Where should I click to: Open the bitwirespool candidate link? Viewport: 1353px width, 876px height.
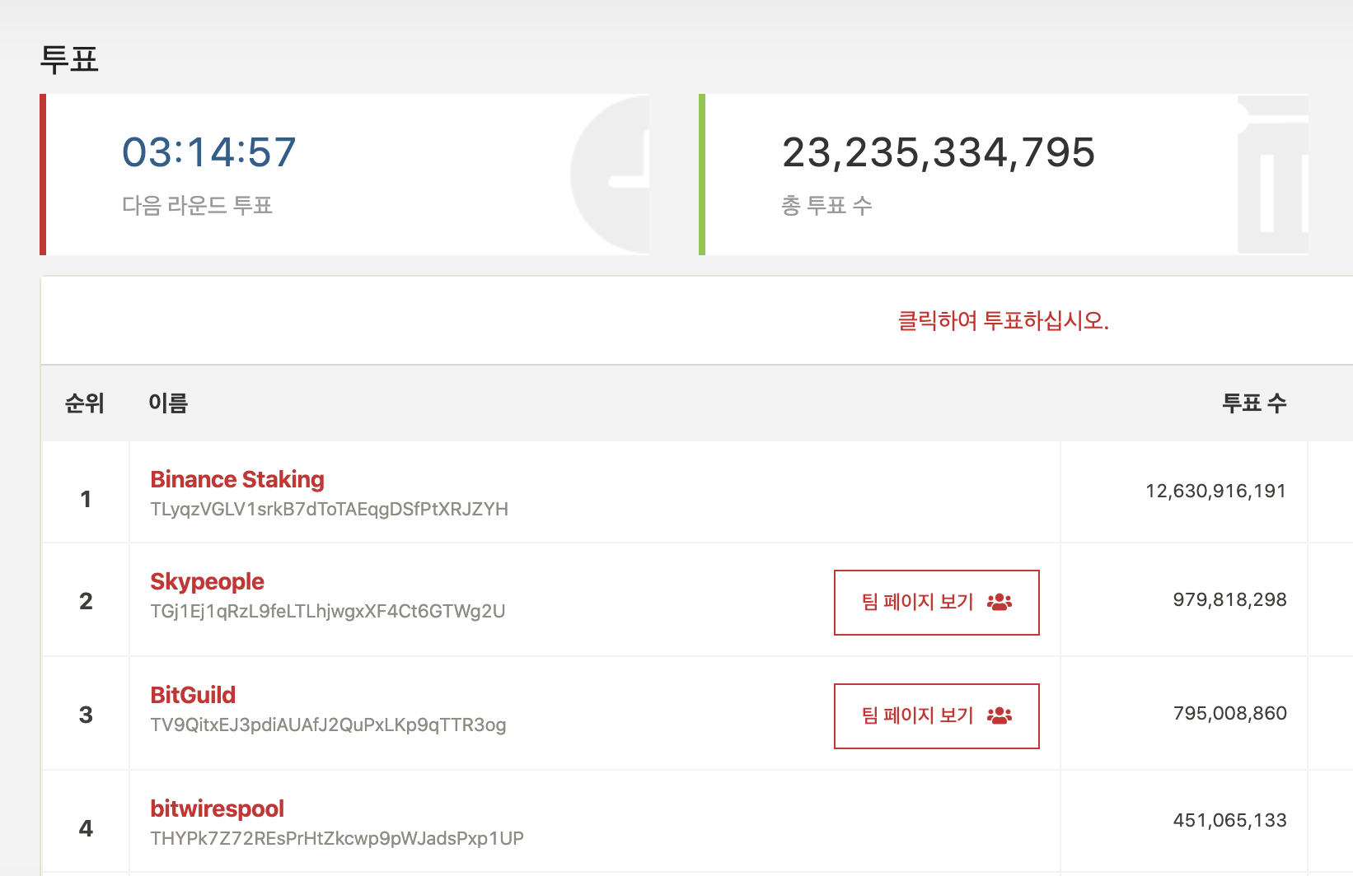(217, 808)
